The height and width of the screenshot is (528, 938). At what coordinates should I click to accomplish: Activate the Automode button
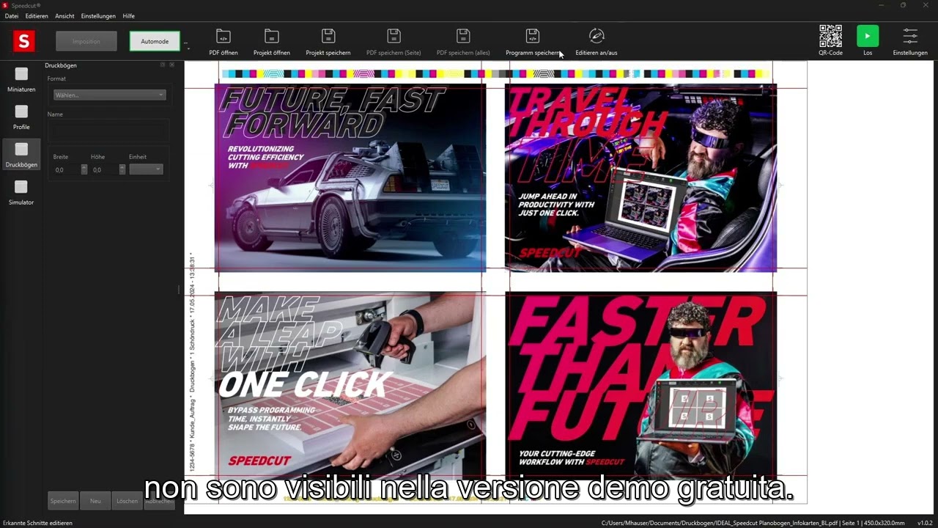pyautogui.click(x=155, y=41)
